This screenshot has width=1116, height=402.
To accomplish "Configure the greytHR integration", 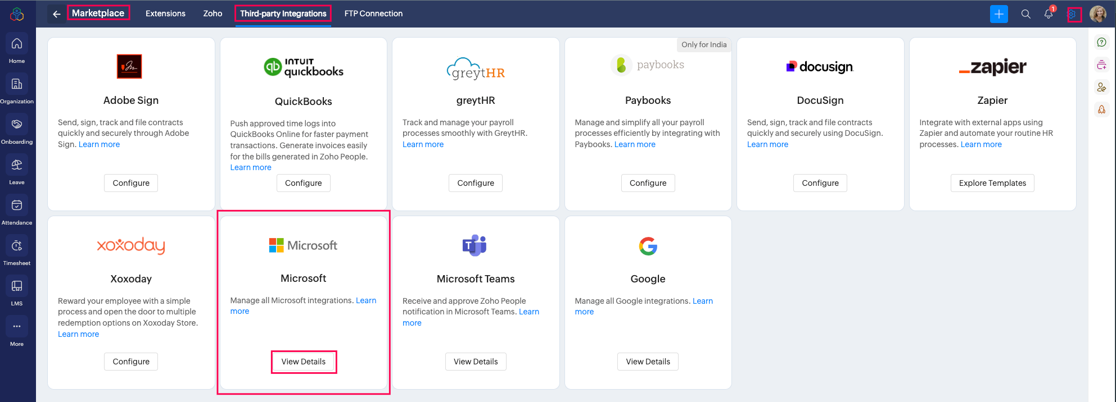I will click(x=476, y=183).
